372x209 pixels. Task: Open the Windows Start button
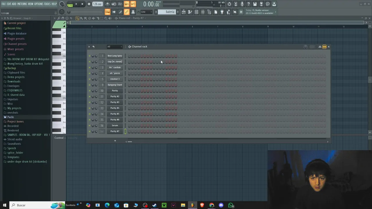coord(4,205)
